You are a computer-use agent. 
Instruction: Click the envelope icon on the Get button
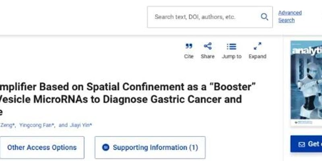pos(301,144)
